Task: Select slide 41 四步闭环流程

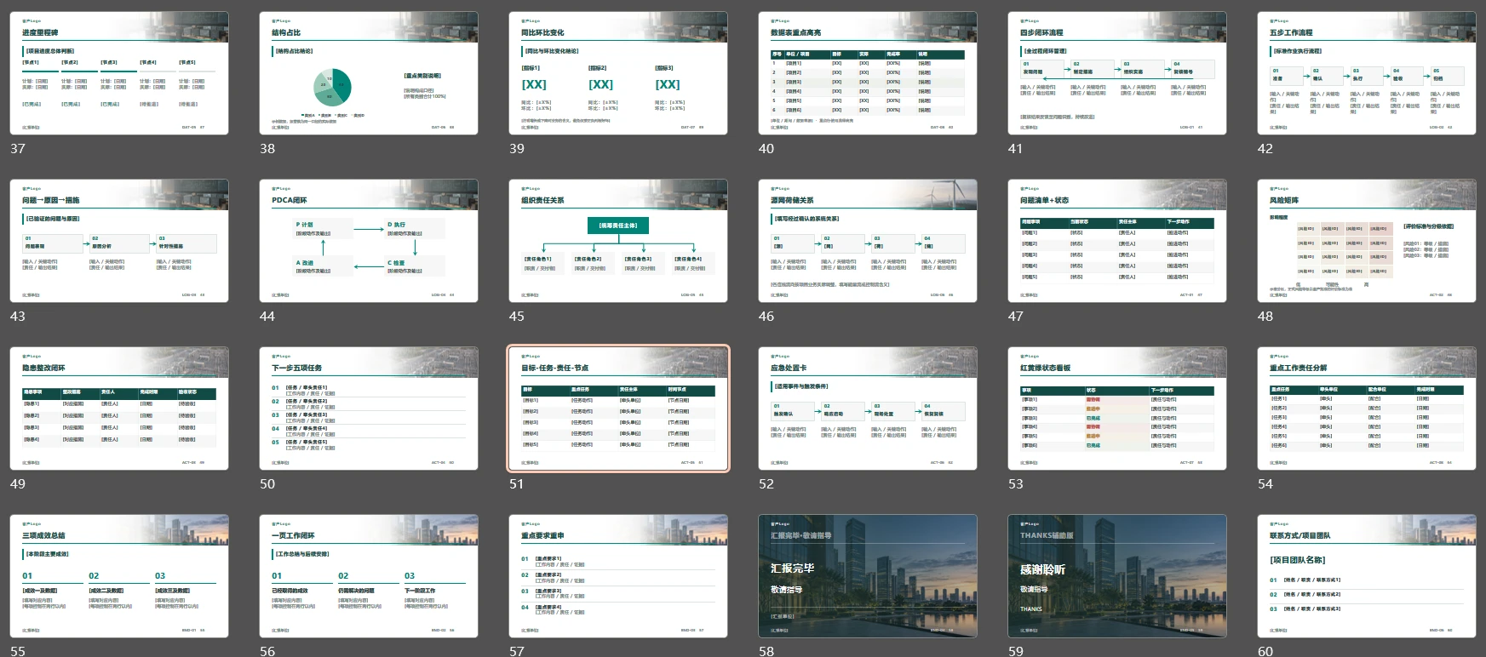Action: pos(1117,73)
